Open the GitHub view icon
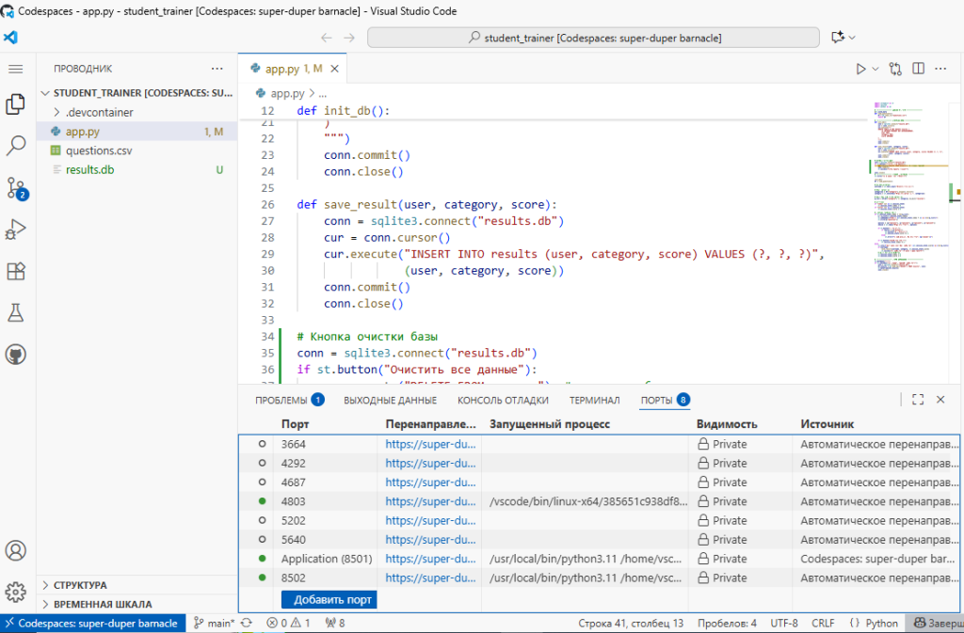This screenshot has width=964, height=633. click(x=16, y=354)
